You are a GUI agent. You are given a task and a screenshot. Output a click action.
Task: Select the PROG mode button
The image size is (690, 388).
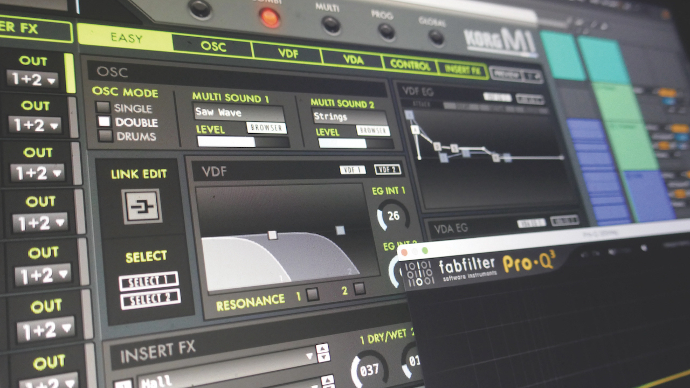[x=387, y=31]
